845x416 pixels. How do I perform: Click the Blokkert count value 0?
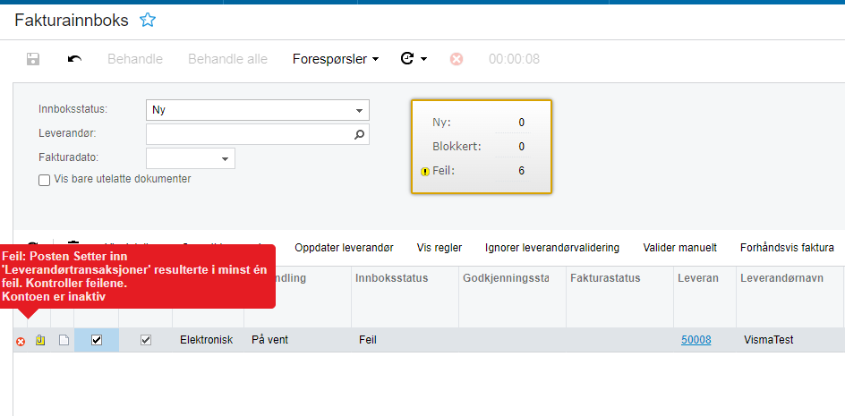pyautogui.click(x=522, y=147)
